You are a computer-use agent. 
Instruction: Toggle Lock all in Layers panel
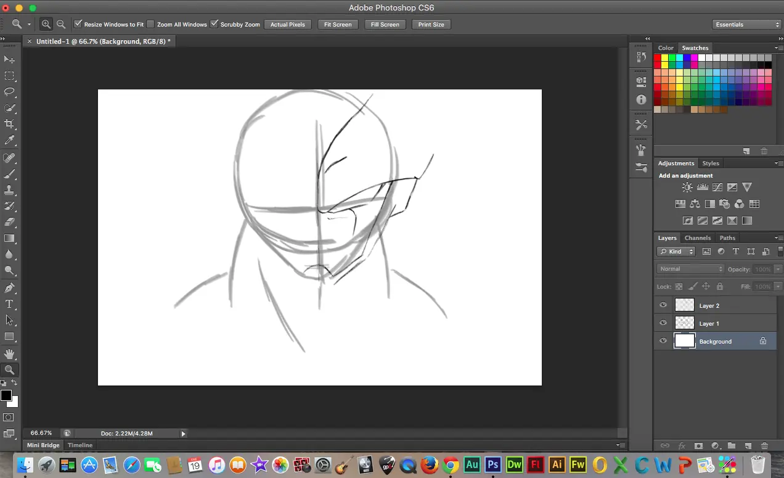click(720, 287)
